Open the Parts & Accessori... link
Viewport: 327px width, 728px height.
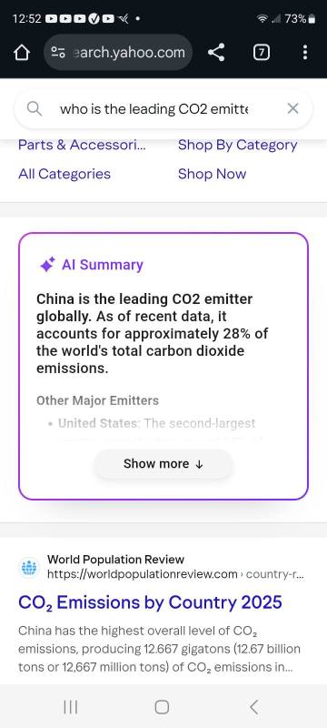coord(82,146)
